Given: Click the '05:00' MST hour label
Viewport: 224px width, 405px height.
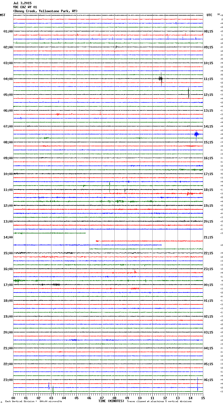Looking at the screenshot, I should (8, 95).
